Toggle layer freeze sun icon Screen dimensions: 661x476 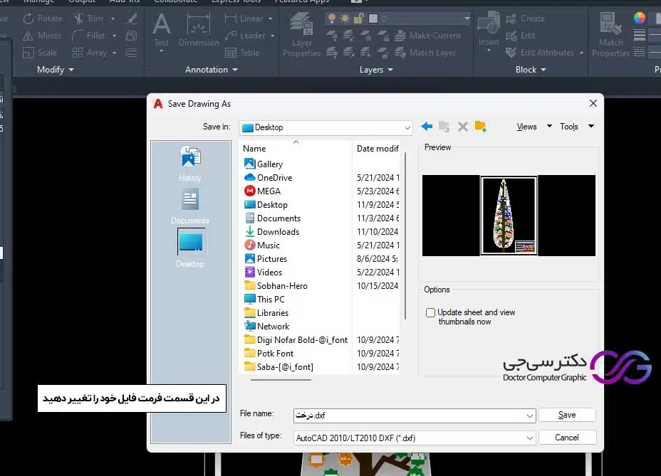click(345, 18)
